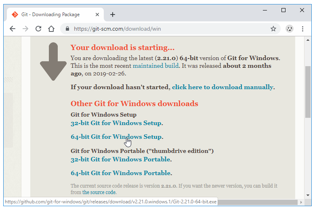Click the address bar URL field
317x209 pixels.
[162, 29]
